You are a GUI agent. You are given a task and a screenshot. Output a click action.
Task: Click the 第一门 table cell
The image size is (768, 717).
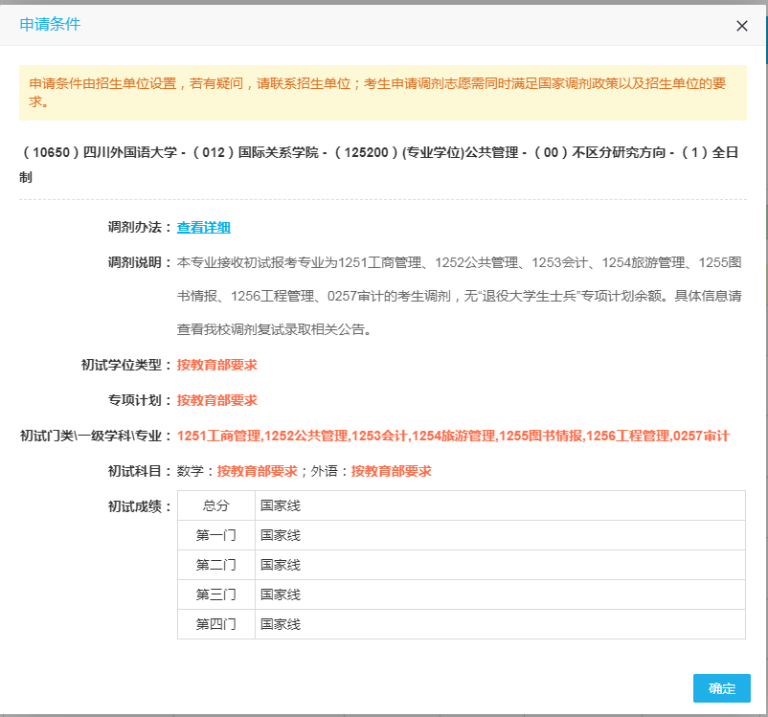[x=216, y=535]
